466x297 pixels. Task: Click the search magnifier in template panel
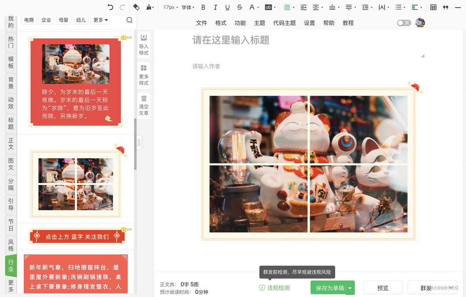click(x=129, y=20)
